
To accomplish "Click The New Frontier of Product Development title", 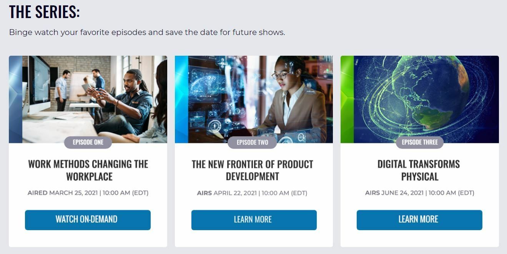I will (253, 170).
